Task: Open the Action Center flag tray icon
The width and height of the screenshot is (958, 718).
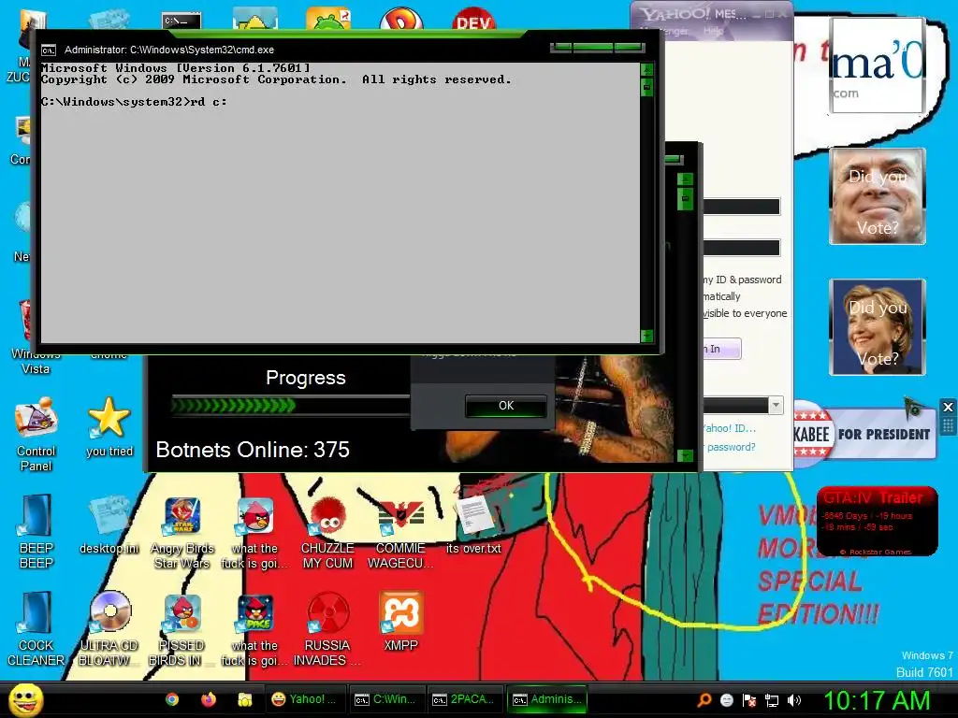Action: (x=749, y=700)
